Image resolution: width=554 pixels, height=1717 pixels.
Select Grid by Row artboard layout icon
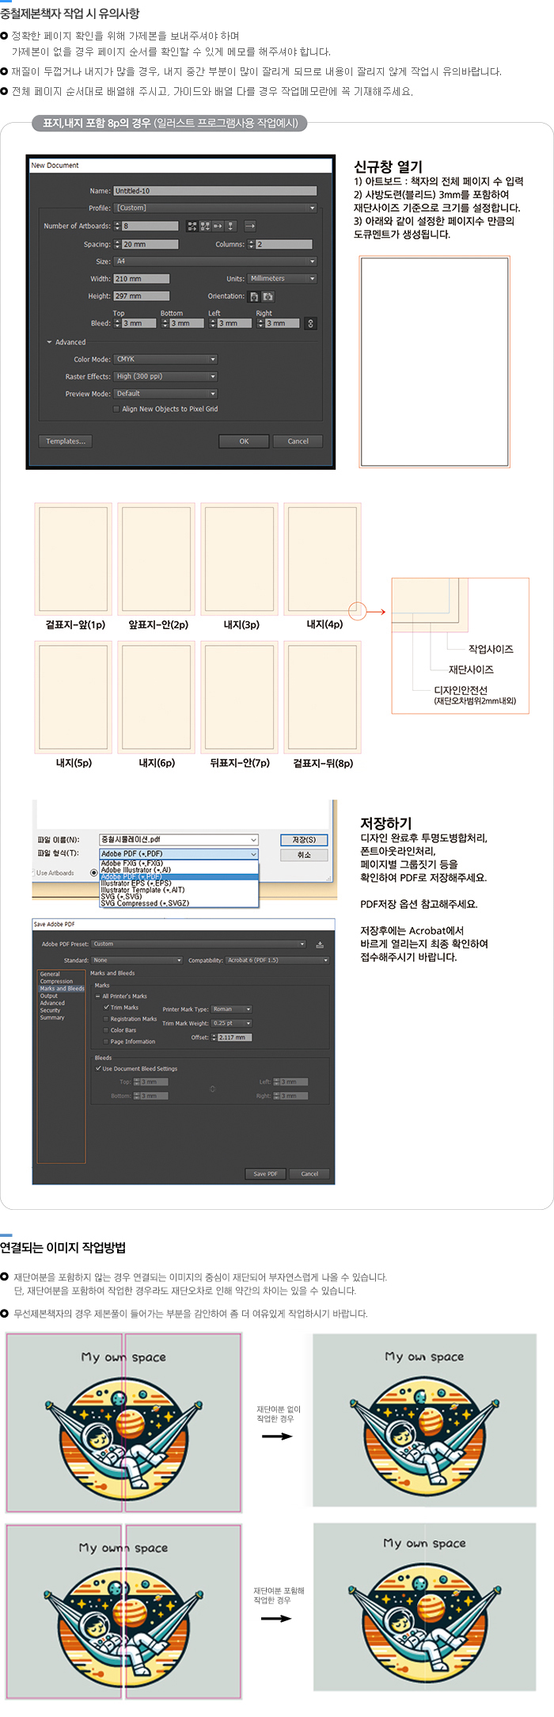coord(192,226)
